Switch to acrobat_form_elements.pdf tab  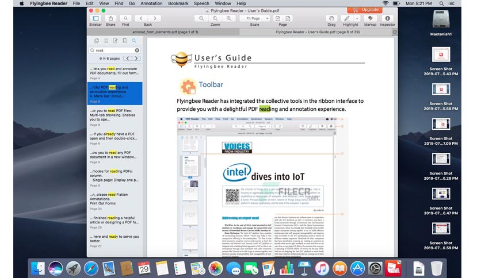click(165, 32)
